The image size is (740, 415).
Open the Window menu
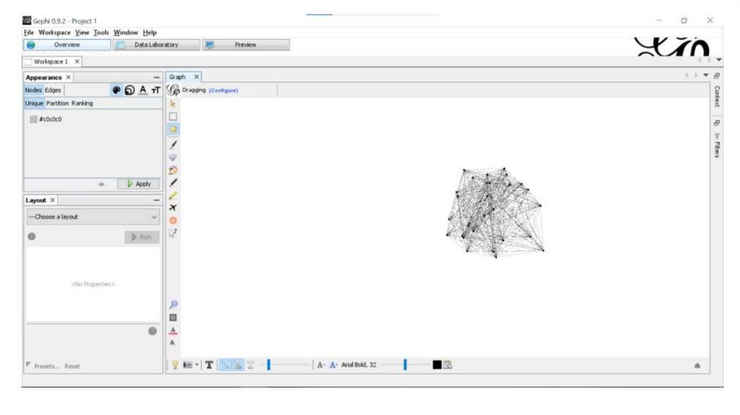(x=126, y=33)
